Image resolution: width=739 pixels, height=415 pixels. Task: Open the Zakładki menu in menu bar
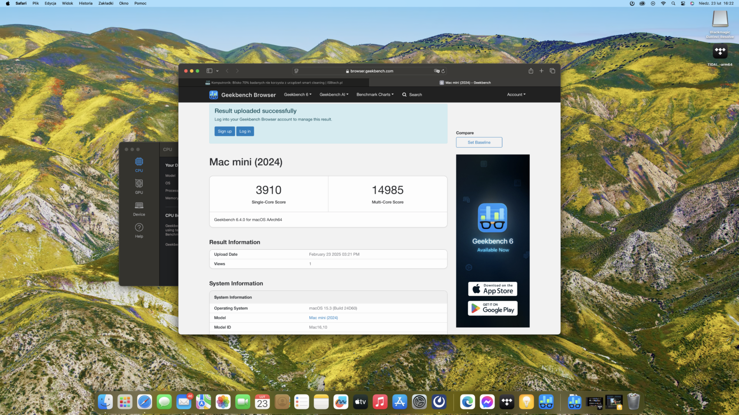tap(106, 3)
